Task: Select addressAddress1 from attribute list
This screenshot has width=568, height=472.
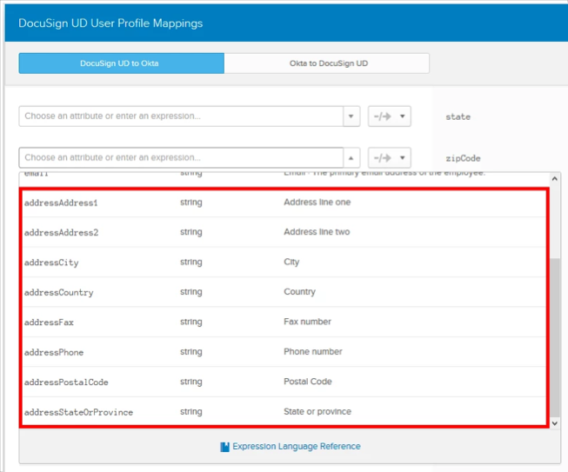Action: click(x=61, y=203)
